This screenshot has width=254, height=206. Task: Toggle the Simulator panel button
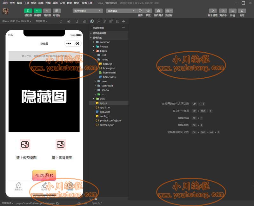tap(28, 11)
